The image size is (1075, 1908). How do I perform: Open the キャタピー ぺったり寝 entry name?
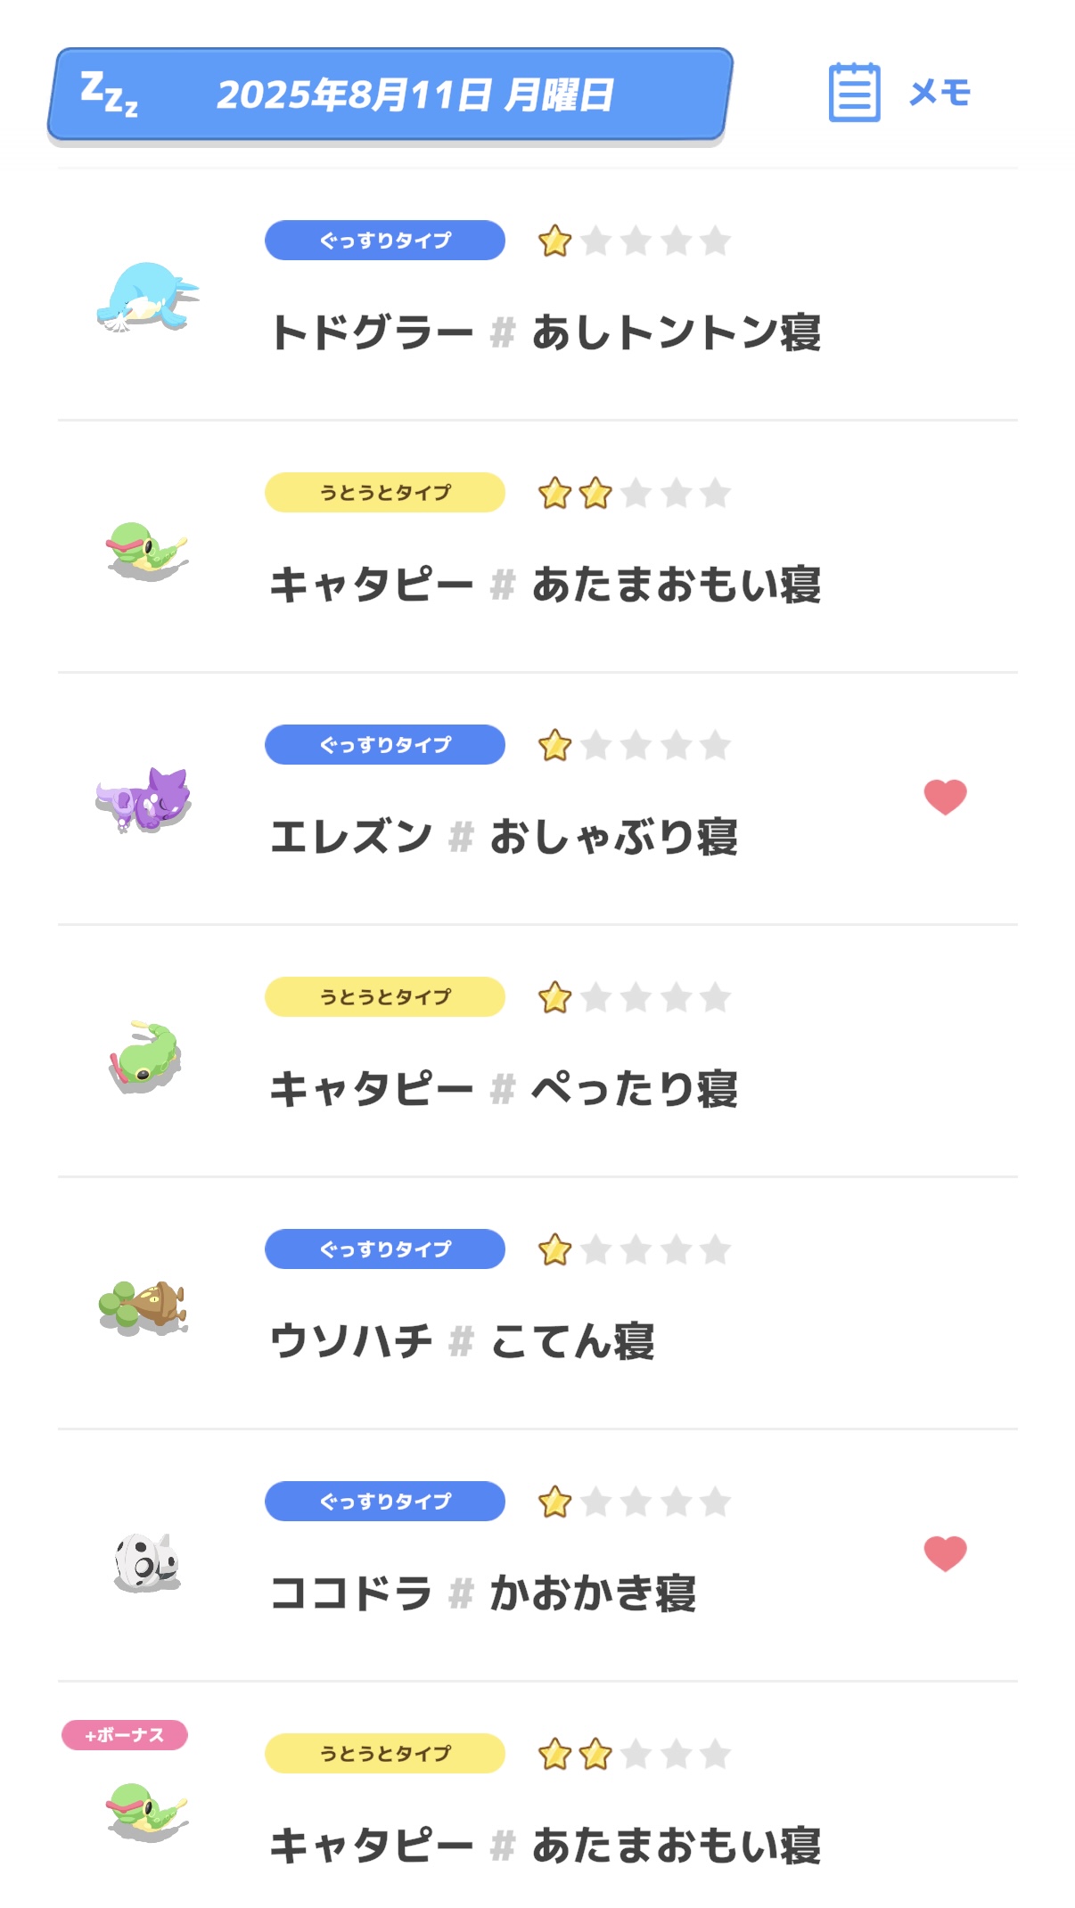(x=504, y=1089)
